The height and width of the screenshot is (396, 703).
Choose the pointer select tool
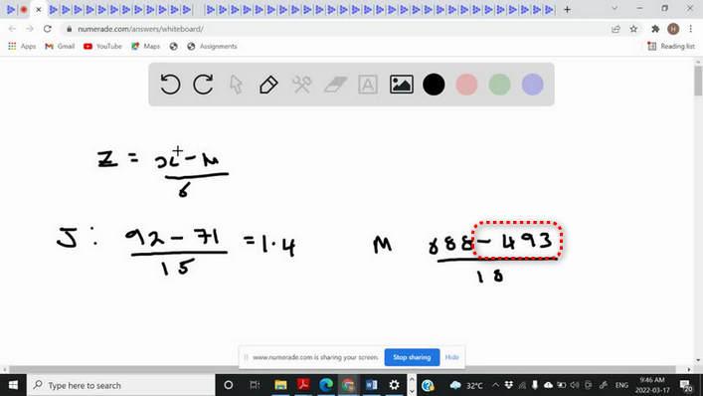pos(236,85)
